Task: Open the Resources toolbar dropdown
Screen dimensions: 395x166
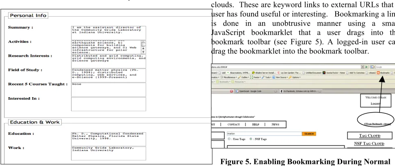Action: point(238,82)
